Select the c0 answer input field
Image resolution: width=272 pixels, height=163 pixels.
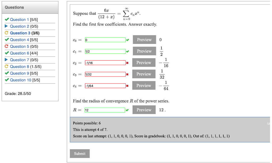click(x=105, y=40)
